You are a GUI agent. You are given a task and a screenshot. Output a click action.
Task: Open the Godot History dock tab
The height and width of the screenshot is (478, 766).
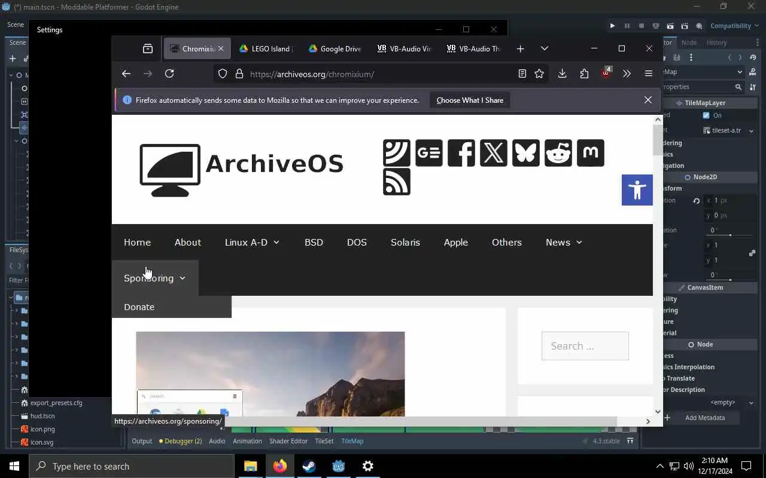pyautogui.click(x=716, y=42)
